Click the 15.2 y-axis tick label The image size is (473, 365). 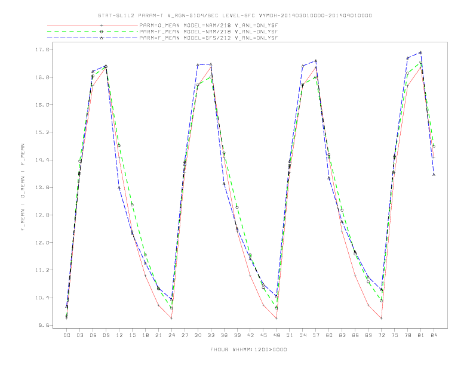click(x=41, y=132)
